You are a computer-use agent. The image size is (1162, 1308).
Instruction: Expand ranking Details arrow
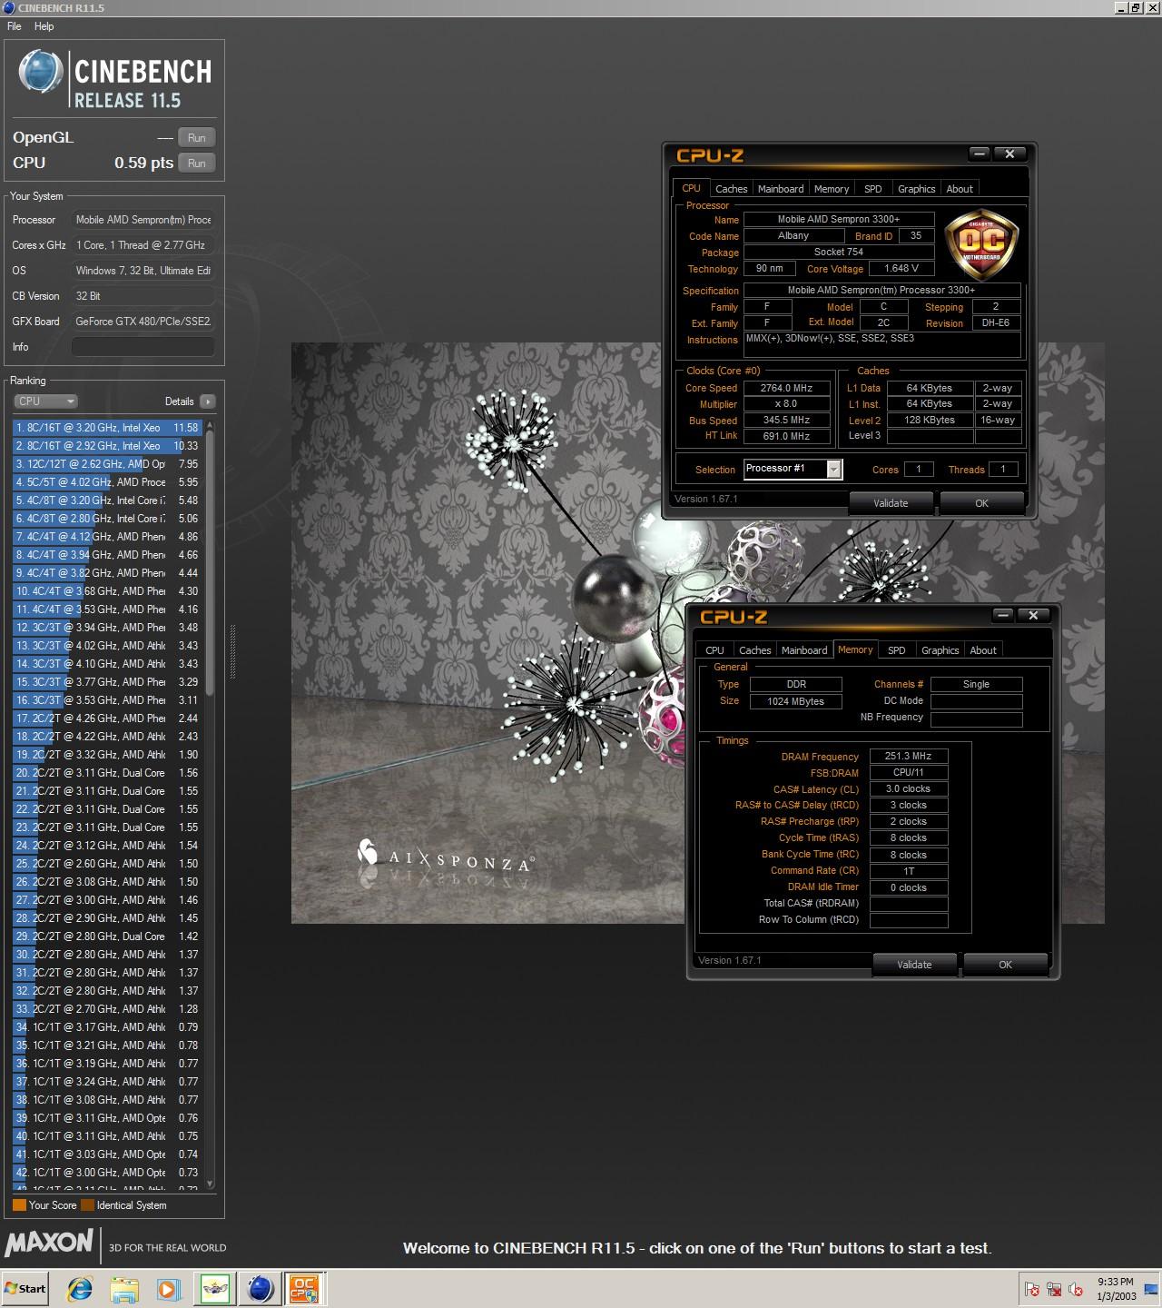click(208, 401)
